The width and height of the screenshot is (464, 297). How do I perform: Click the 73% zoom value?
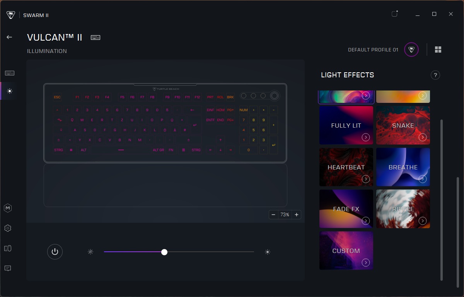point(285,215)
